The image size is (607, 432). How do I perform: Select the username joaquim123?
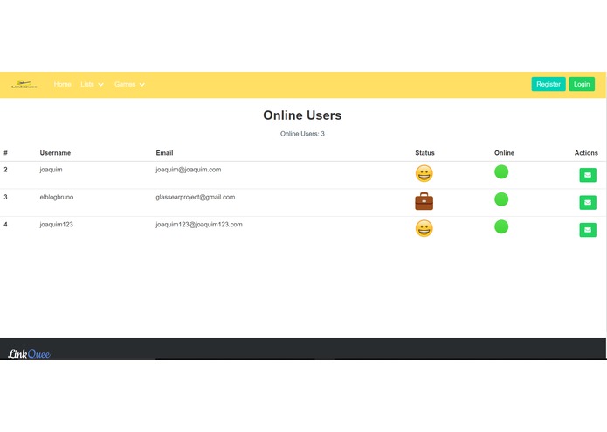[56, 225]
